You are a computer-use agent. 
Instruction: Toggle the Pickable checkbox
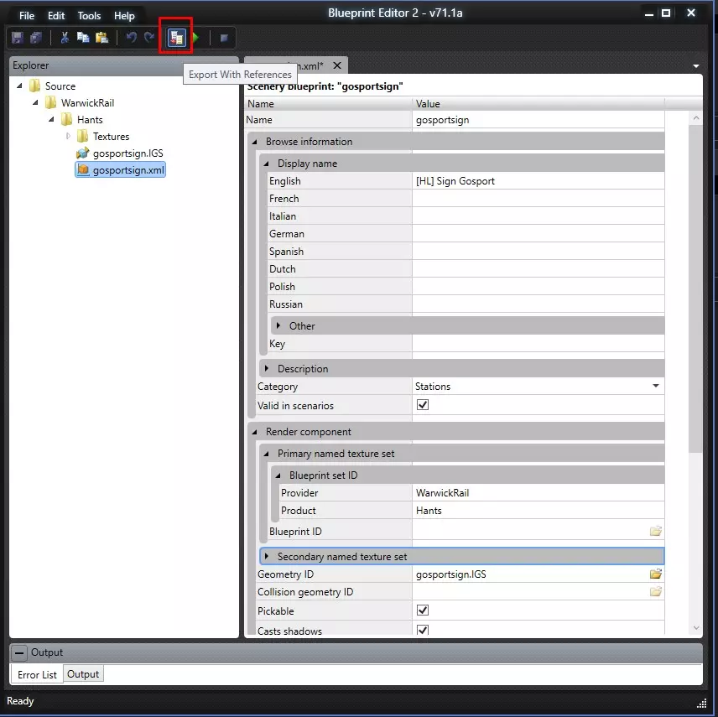click(x=423, y=610)
